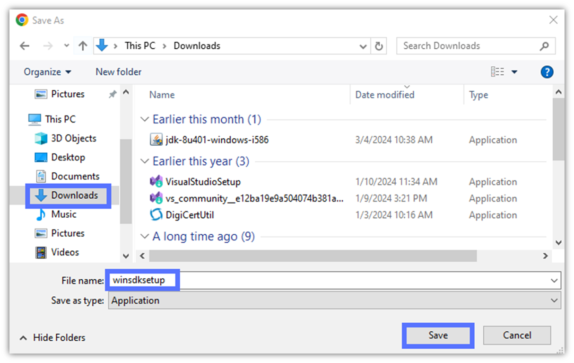
Task: Save the winsdksetup file
Action: 437,335
